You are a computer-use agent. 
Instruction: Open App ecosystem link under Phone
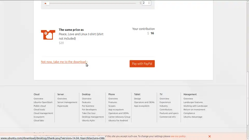116,109
